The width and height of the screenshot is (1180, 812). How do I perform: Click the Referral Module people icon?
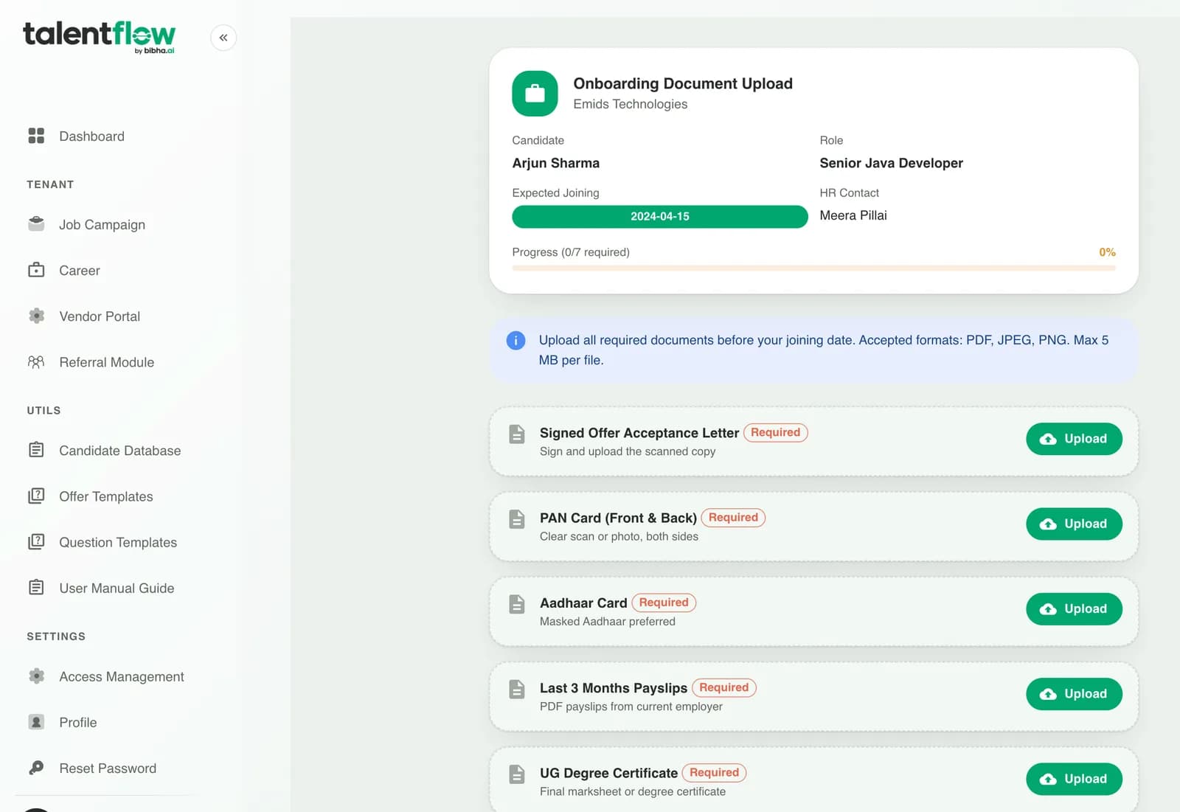click(36, 361)
